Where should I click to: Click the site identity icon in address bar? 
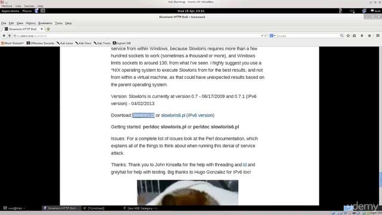pyautogui.click(x=14, y=36)
